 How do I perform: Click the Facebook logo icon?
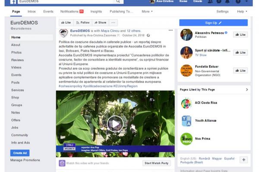pyautogui.click(x=13, y=1)
